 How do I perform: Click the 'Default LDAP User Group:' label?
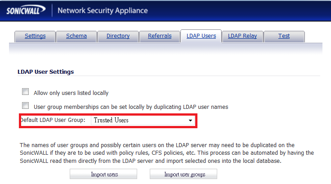click(53, 120)
